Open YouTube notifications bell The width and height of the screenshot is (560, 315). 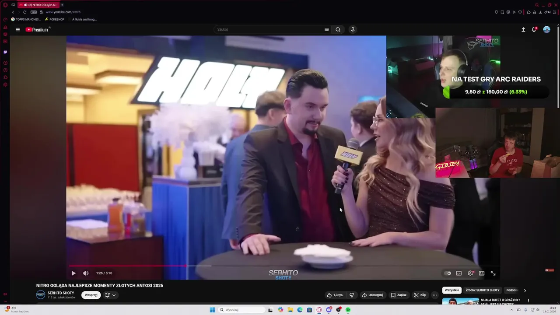(534, 29)
